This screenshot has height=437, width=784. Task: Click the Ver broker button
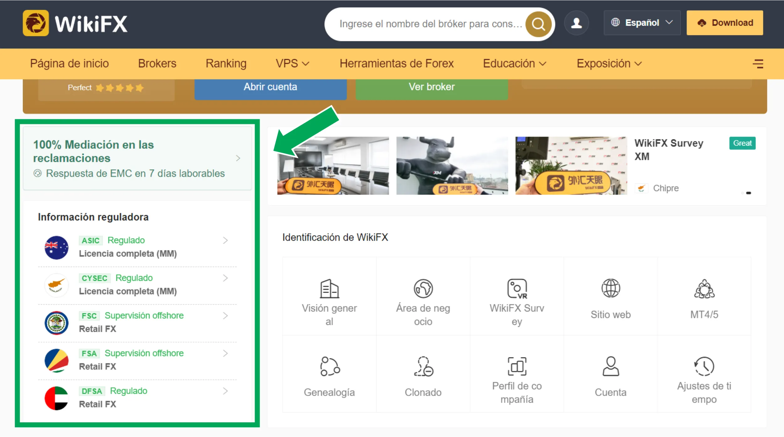coord(432,89)
